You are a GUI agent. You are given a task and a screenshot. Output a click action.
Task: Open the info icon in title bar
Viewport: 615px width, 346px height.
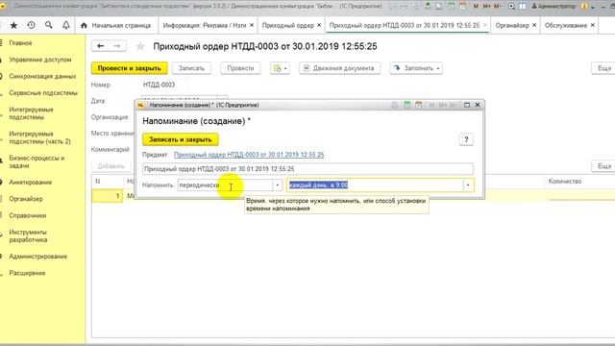coord(584,7)
